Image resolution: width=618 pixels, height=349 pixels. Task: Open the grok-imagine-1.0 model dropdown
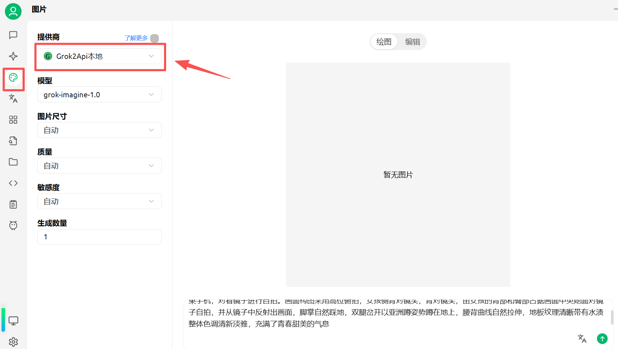[x=99, y=94]
